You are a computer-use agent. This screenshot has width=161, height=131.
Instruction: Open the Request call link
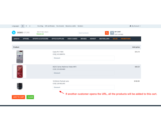point(40,34)
